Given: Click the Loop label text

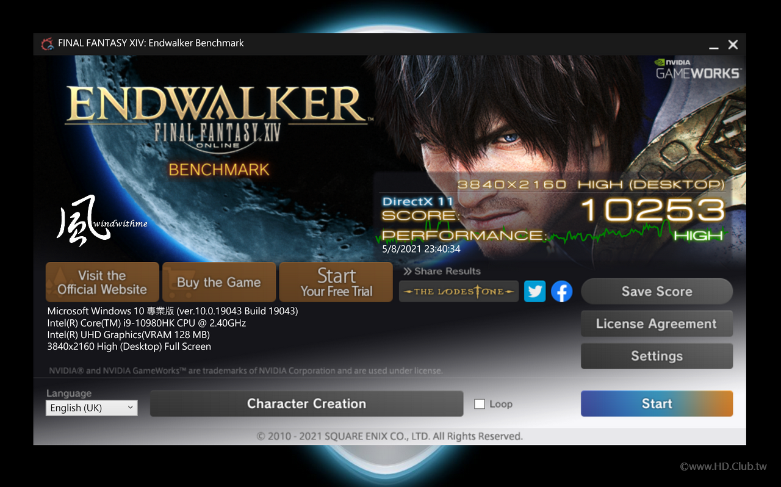Looking at the screenshot, I should (501, 404).
